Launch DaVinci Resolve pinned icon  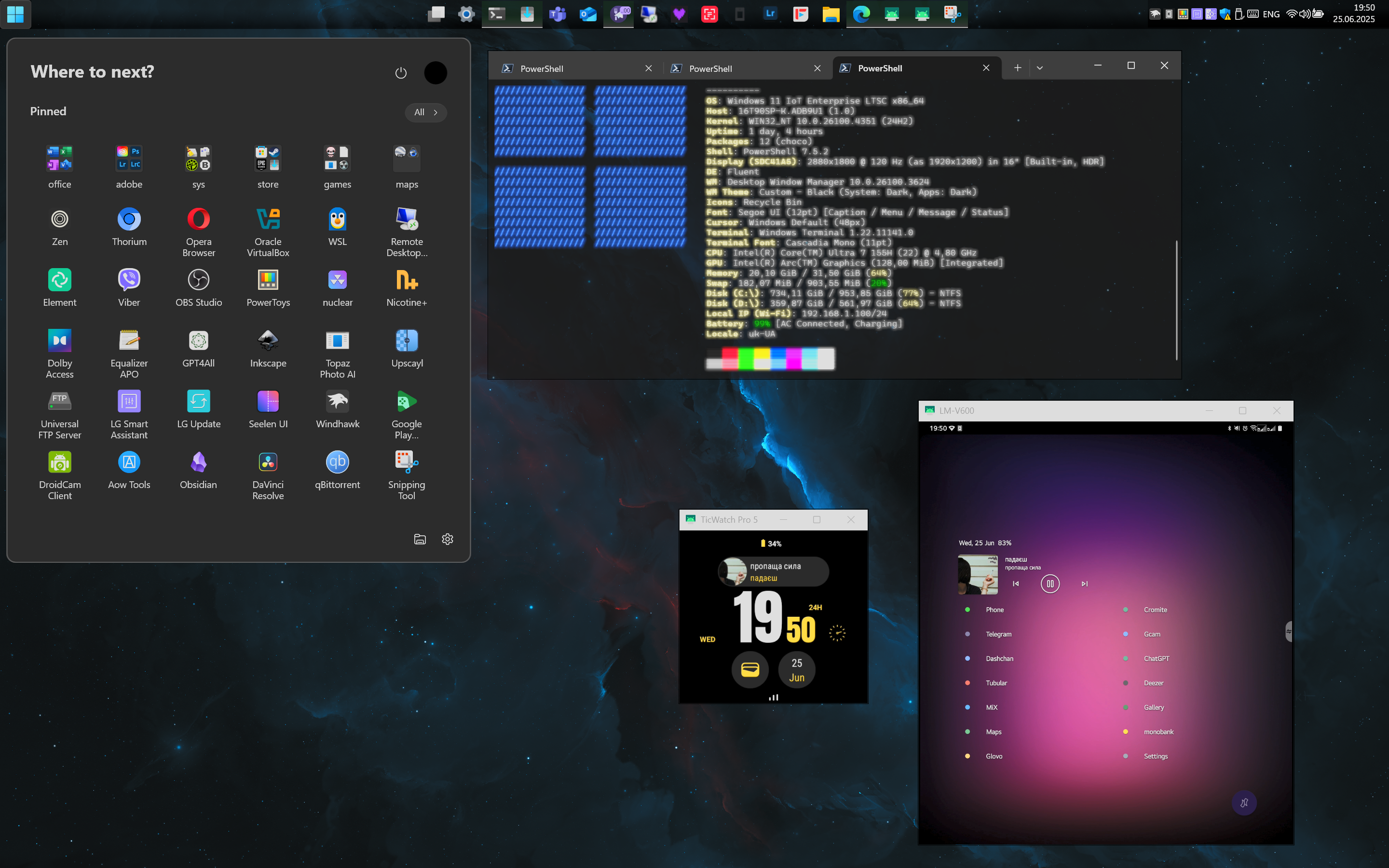click(268, 462)
